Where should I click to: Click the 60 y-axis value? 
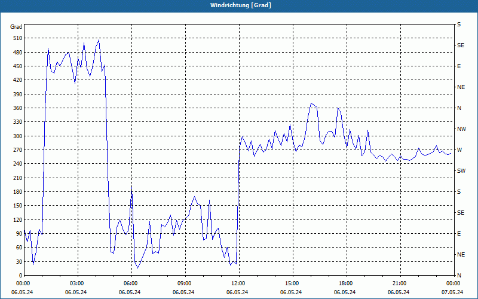click(20, 248)
